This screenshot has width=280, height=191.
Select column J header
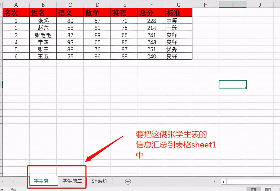click(260, 5)
